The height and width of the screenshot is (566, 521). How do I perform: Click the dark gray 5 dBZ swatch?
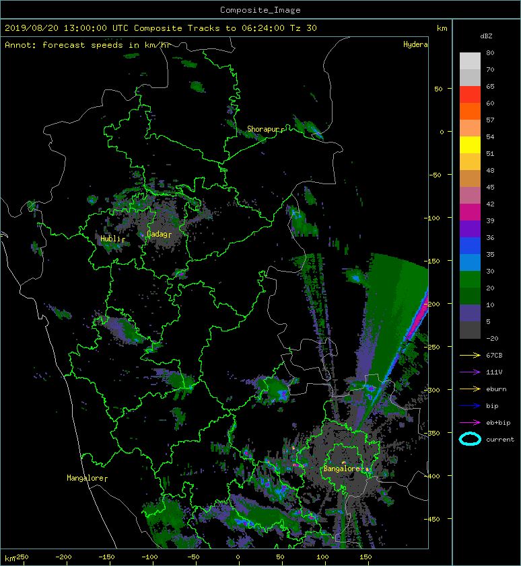(470, 330)
